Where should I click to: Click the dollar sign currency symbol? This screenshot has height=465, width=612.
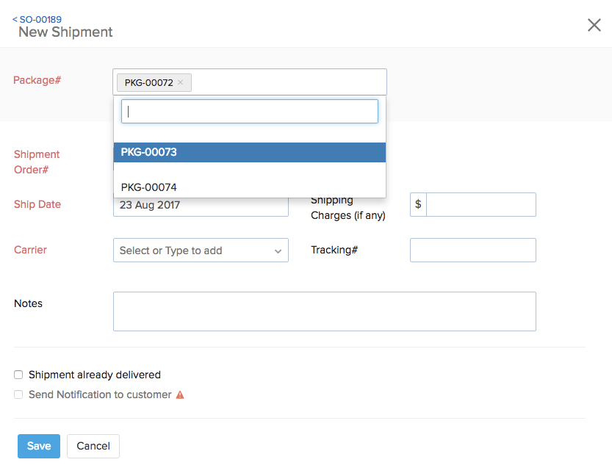[x=417, y=204]
